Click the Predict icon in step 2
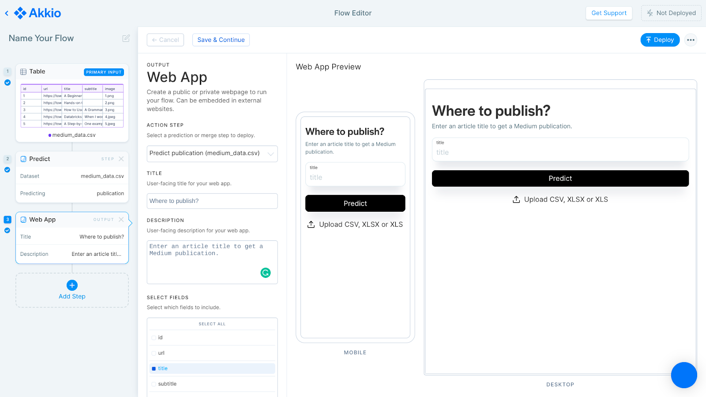The width and height of the screenshot is (706, 397). pyautogui.click(x=23, y=159)
